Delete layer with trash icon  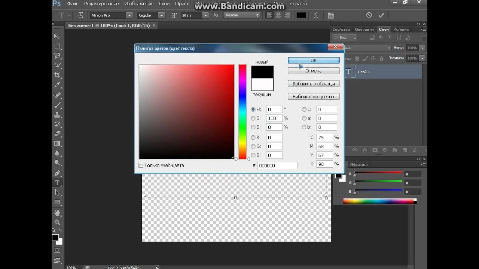click(414, 150)
